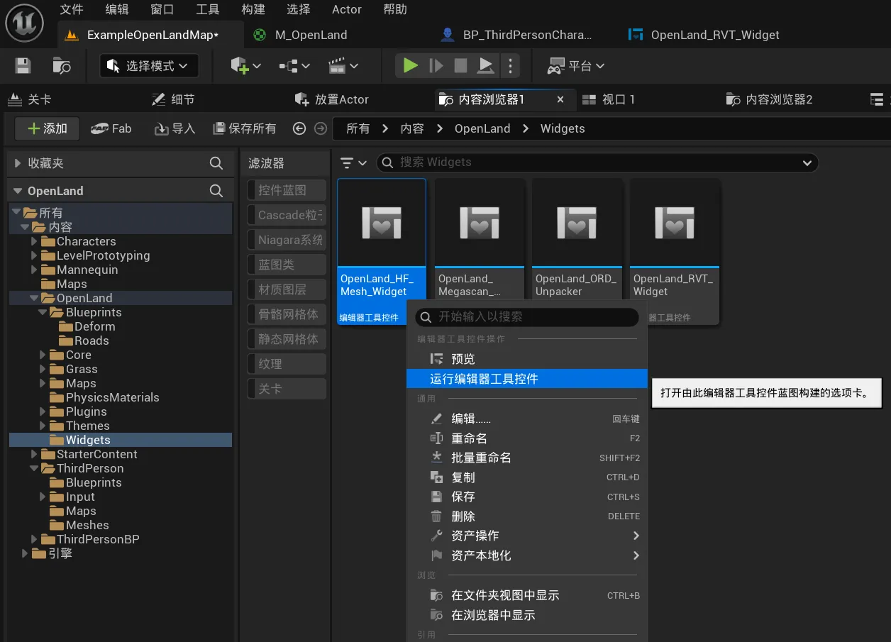Click the 内容 breadcrumb path segment
This screenshot has height=642, width=891.
pos(412,128)
